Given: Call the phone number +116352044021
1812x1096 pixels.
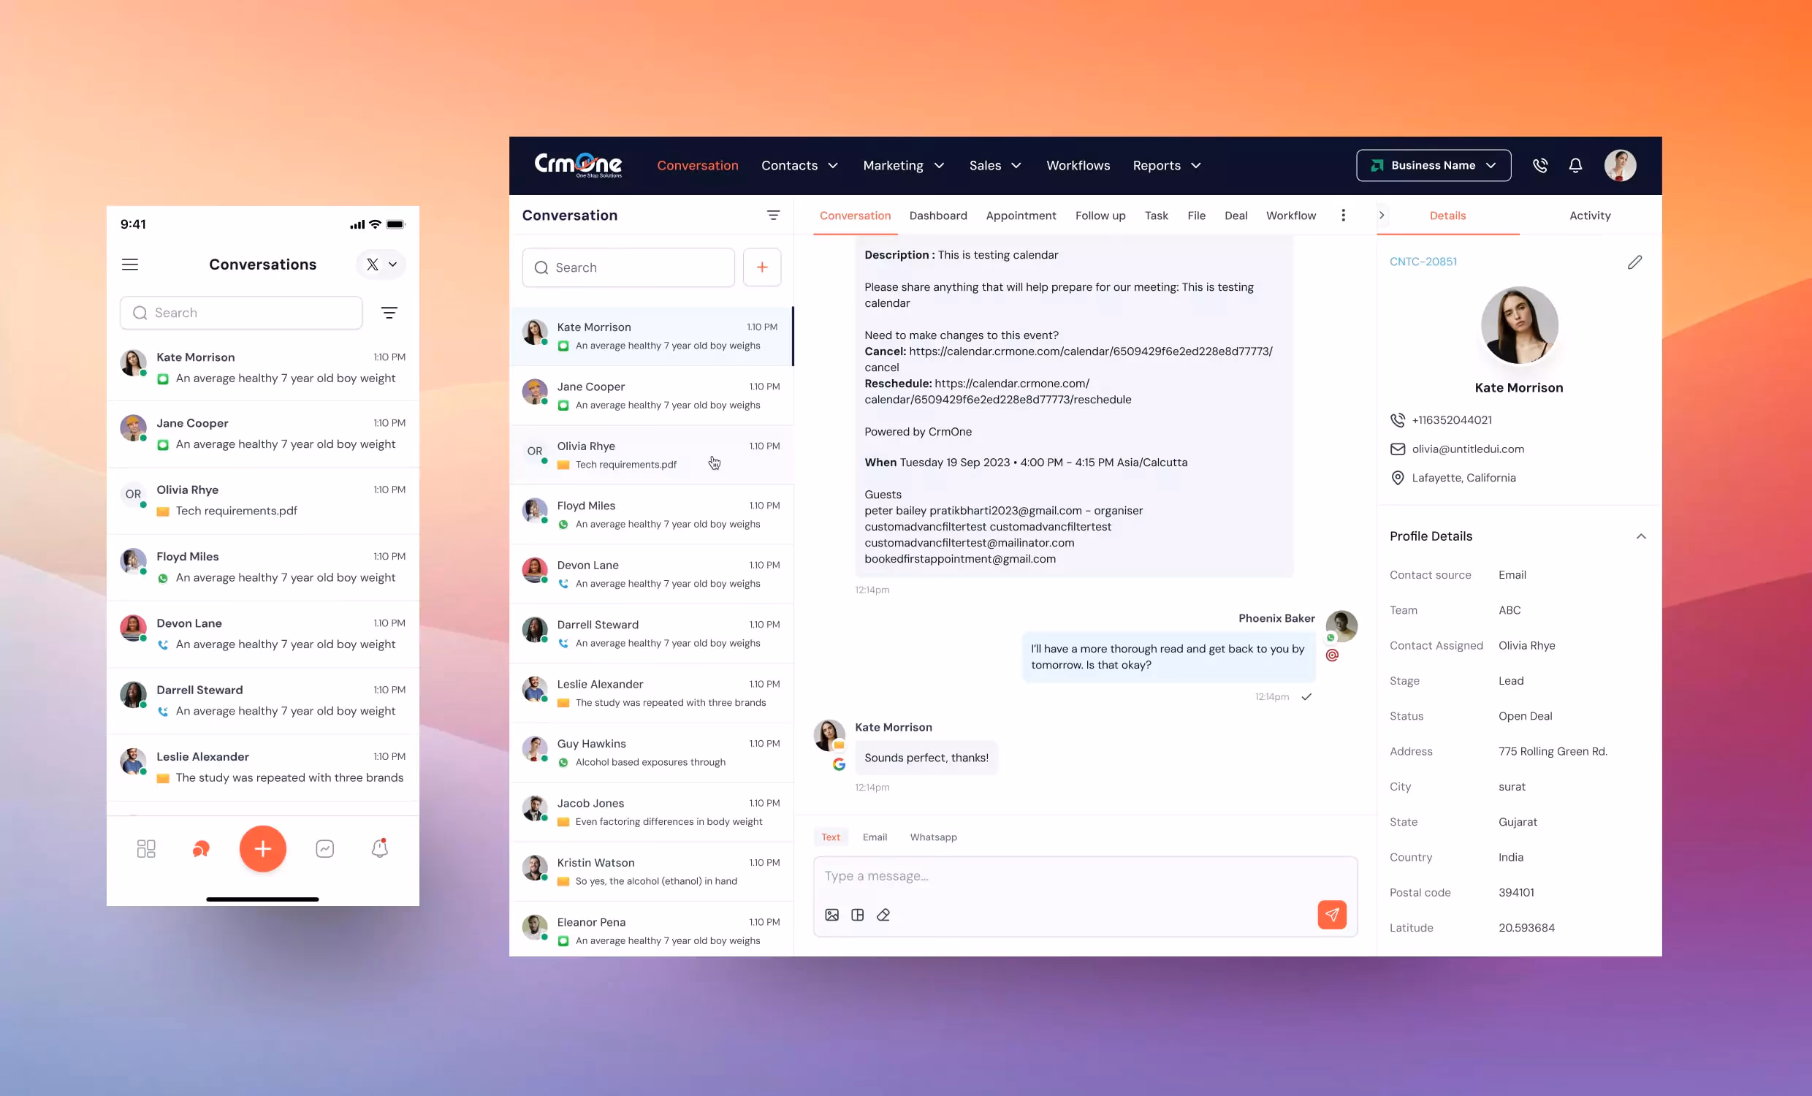Looking at the screenshot, I should pyautogui.click(x=1451, y=420).
